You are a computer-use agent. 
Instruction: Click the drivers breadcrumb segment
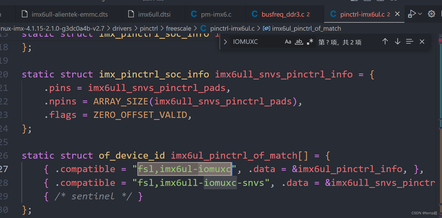pyautogui.click(x=122, y=28)
